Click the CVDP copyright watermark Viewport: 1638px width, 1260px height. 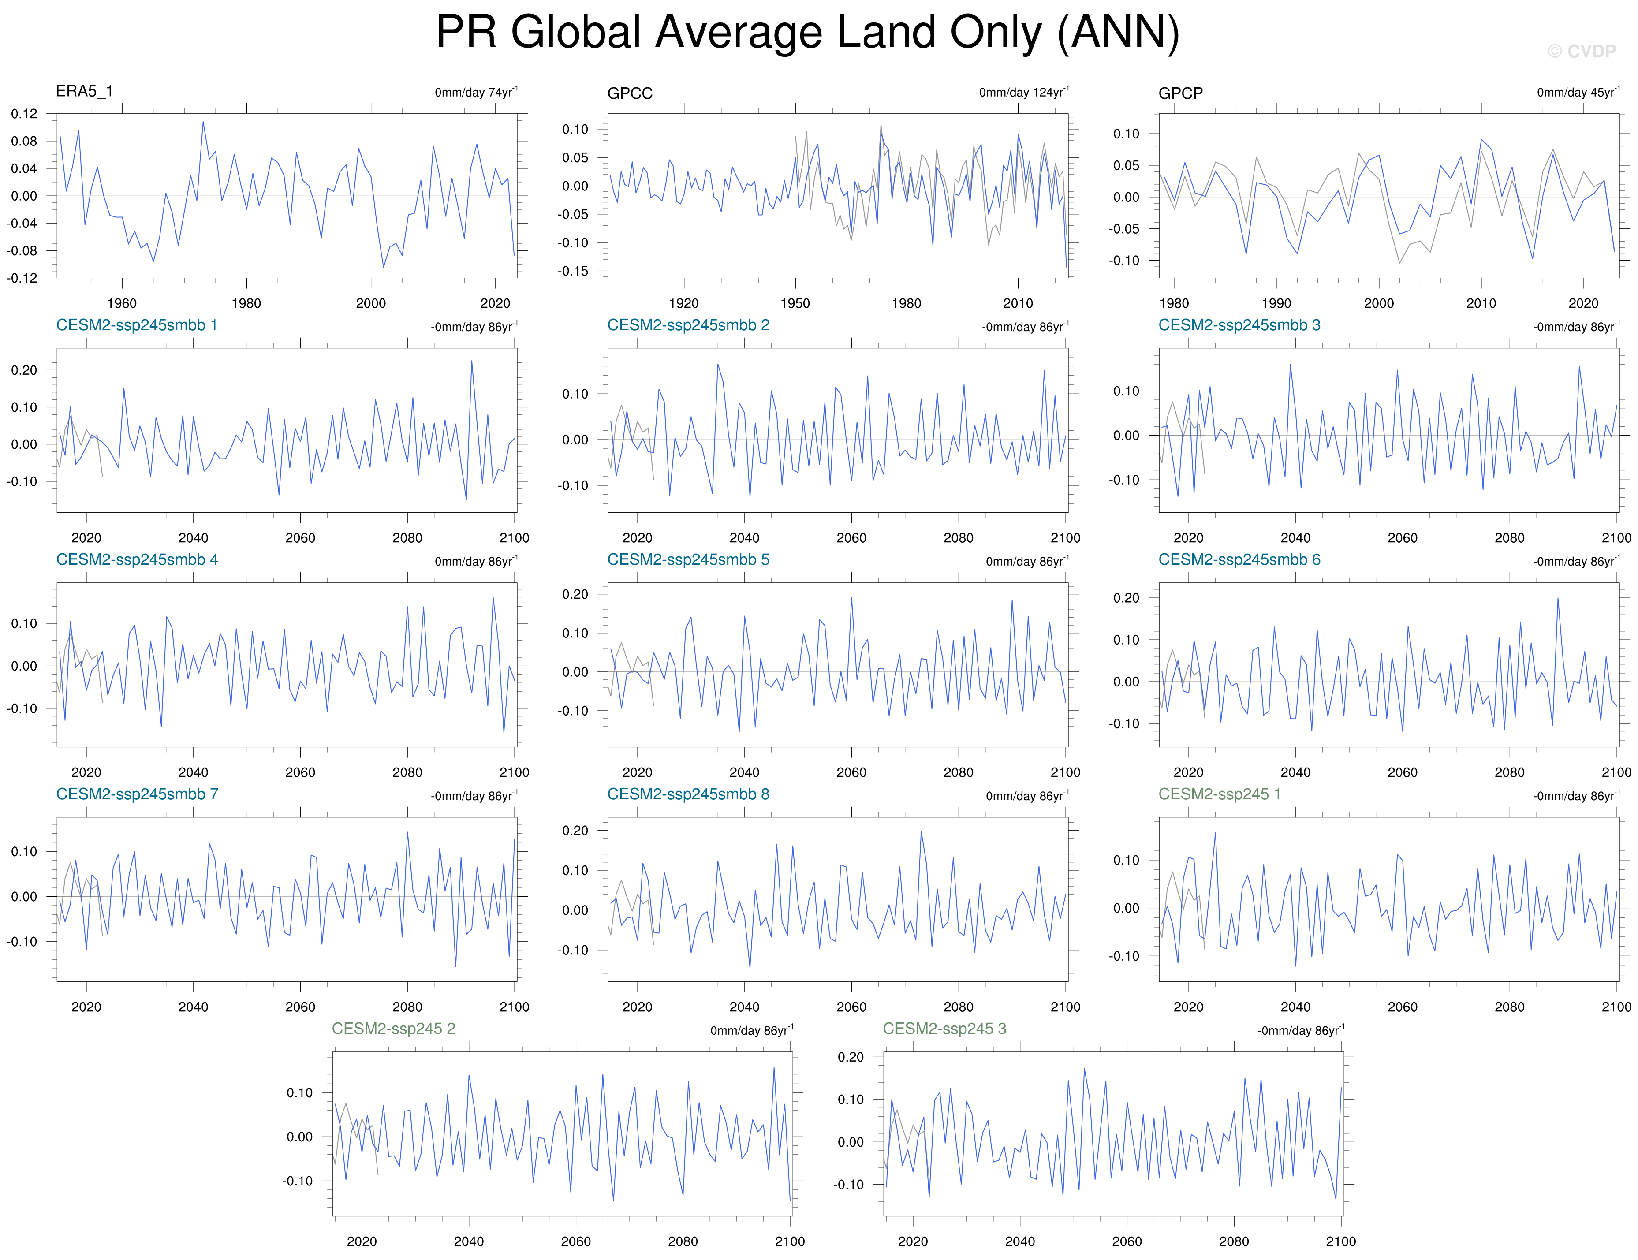1582,51
